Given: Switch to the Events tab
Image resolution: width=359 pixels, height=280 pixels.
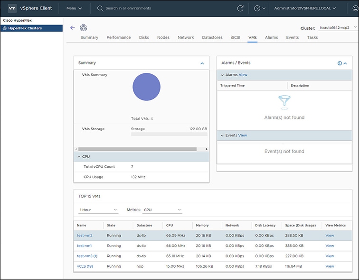Looking at the screenshot, I should 293,37.
